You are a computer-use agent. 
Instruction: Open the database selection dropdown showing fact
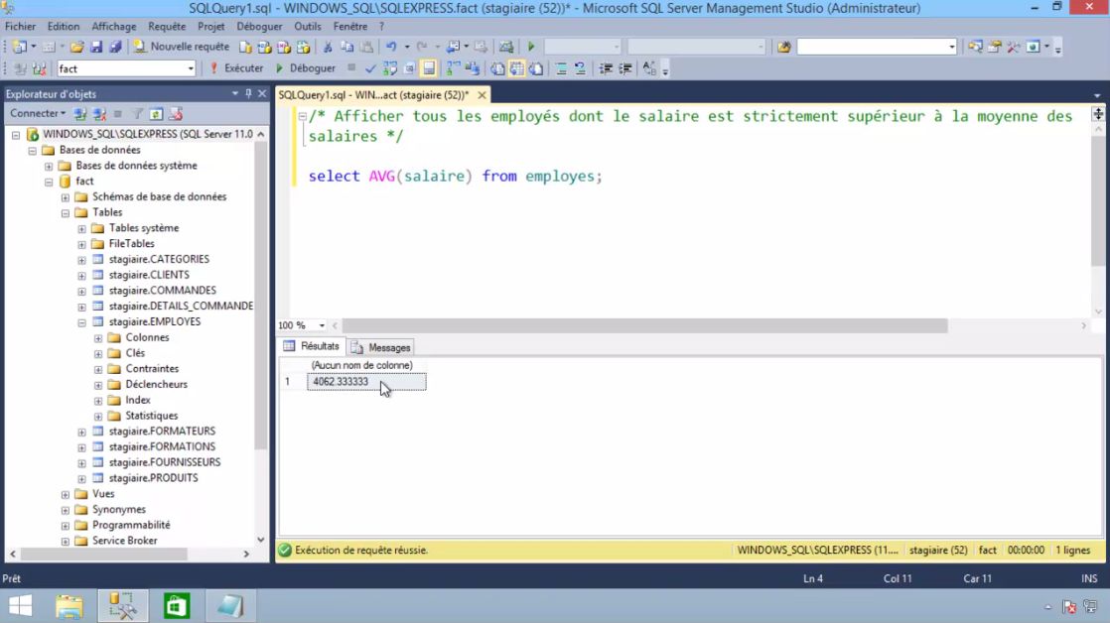coord(193,68)
